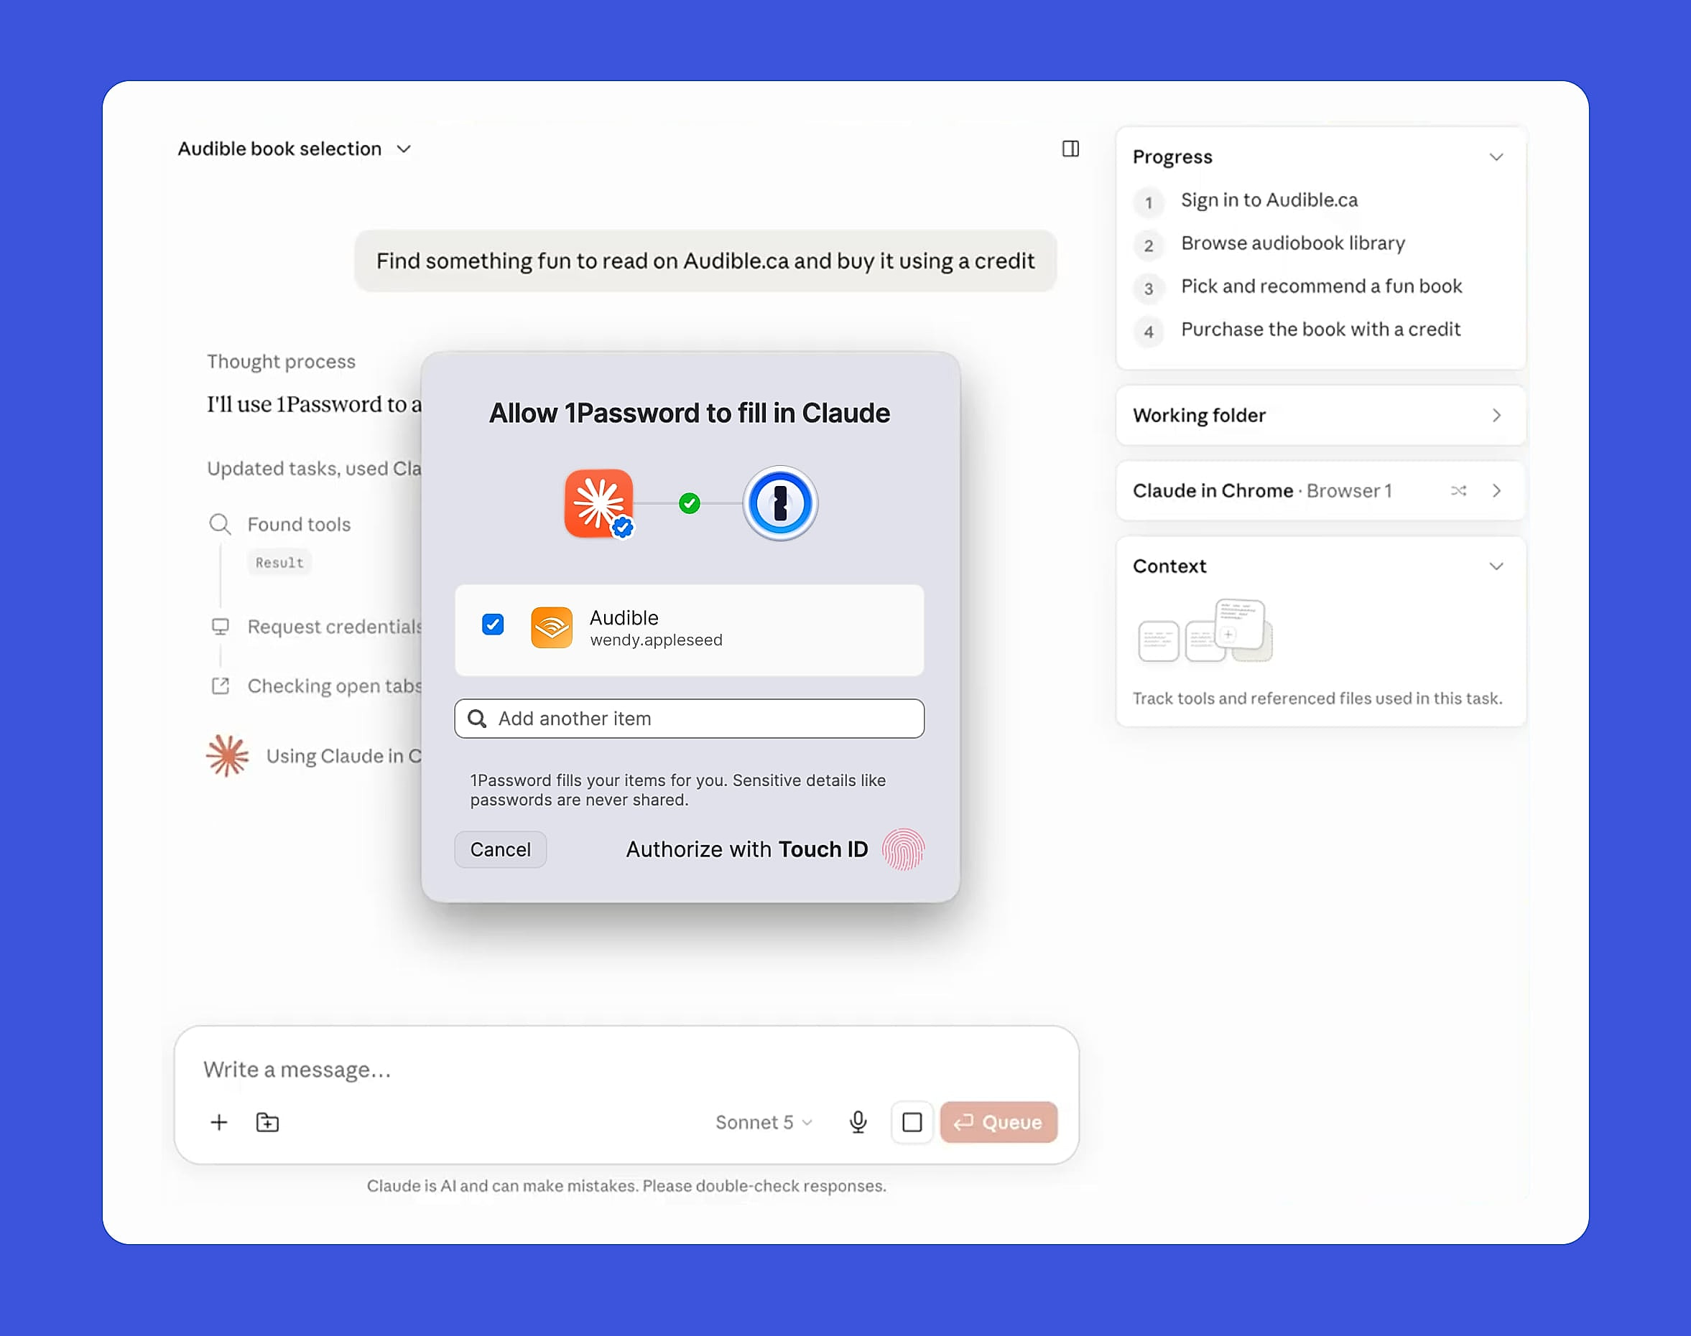Toggle the sidebar panel icon

coord(1070,149)
